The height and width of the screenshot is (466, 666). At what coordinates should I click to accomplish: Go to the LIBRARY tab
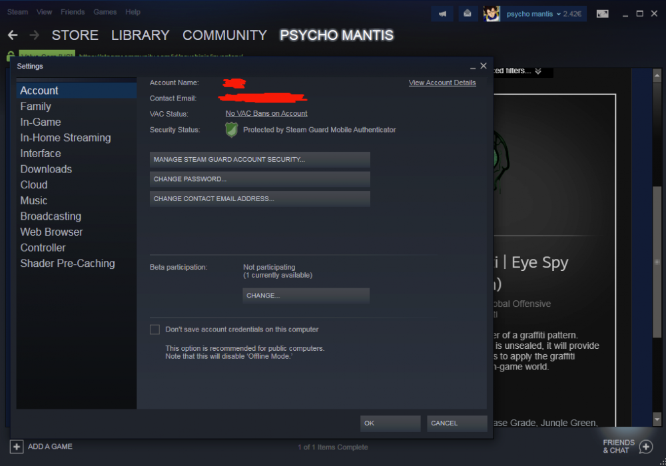pyautogui.click(x=140, y=35)
